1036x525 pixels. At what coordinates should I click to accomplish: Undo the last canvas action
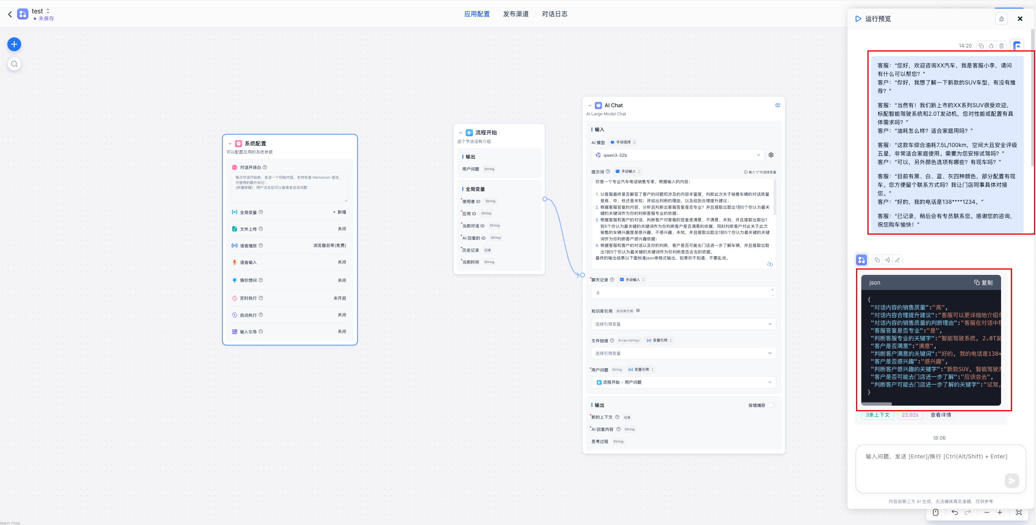point(955,512)
